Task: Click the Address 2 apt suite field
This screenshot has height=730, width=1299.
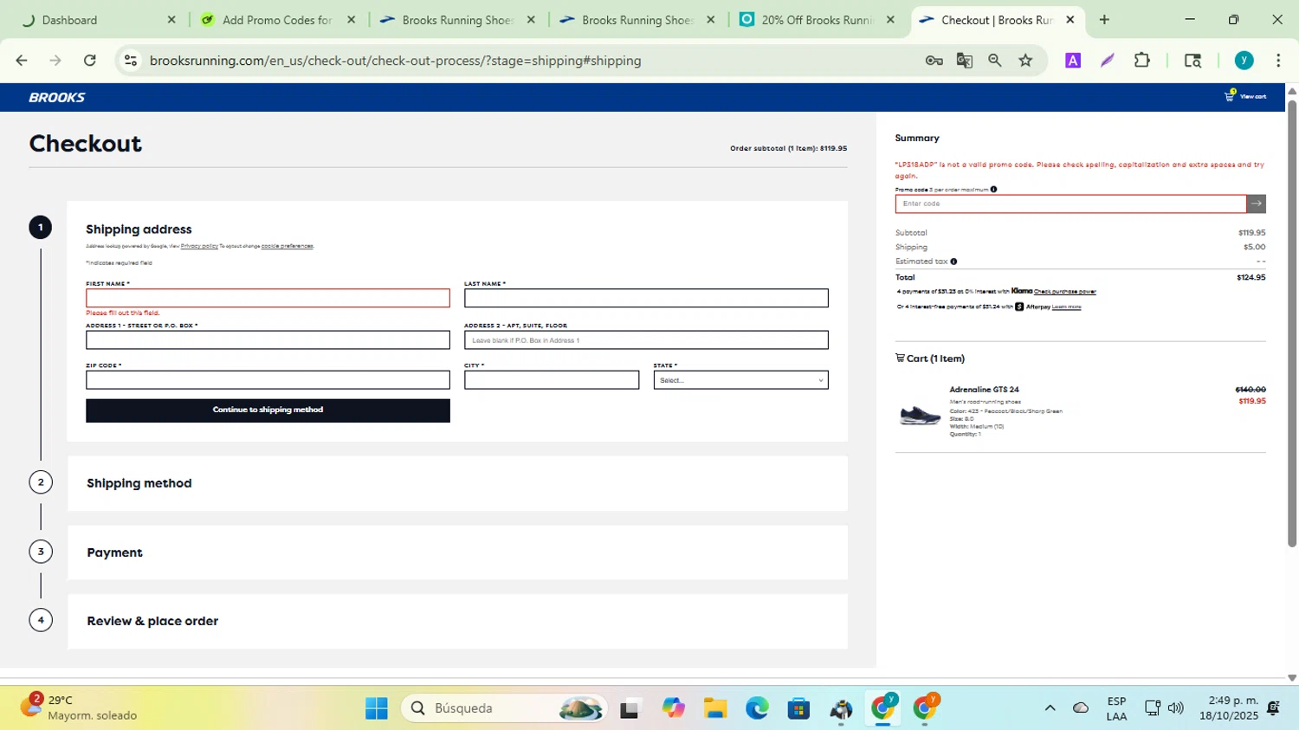Action: [x=646, y=340]
